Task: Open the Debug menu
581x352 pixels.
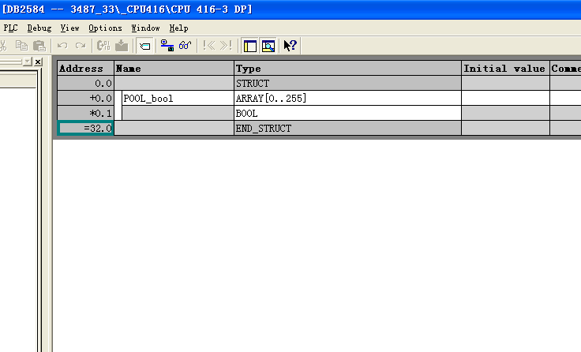Action: pyautogui.click(x=39, y=28)
